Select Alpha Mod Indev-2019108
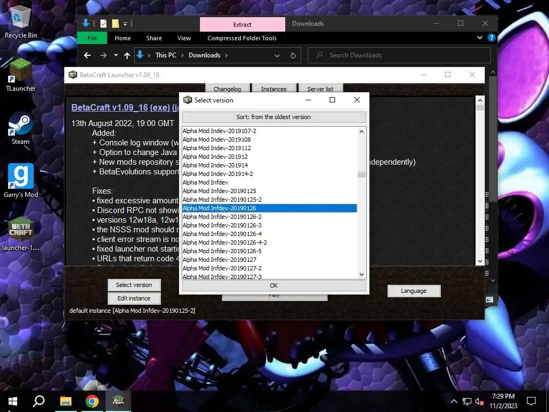 [269, 139]
